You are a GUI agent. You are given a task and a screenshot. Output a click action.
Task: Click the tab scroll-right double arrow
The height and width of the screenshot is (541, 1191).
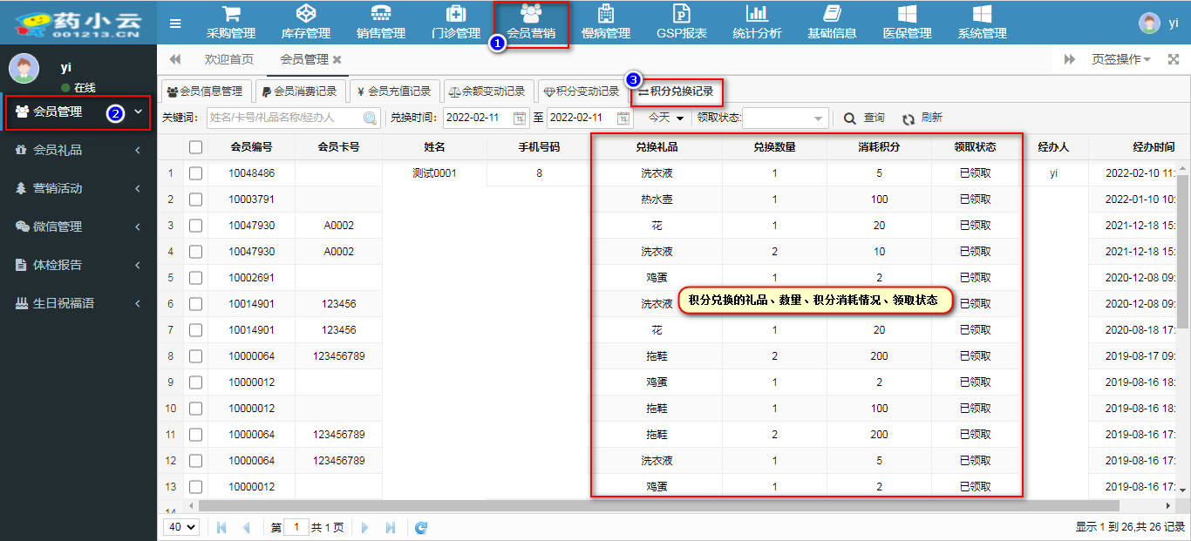[x=1070, y=59]
